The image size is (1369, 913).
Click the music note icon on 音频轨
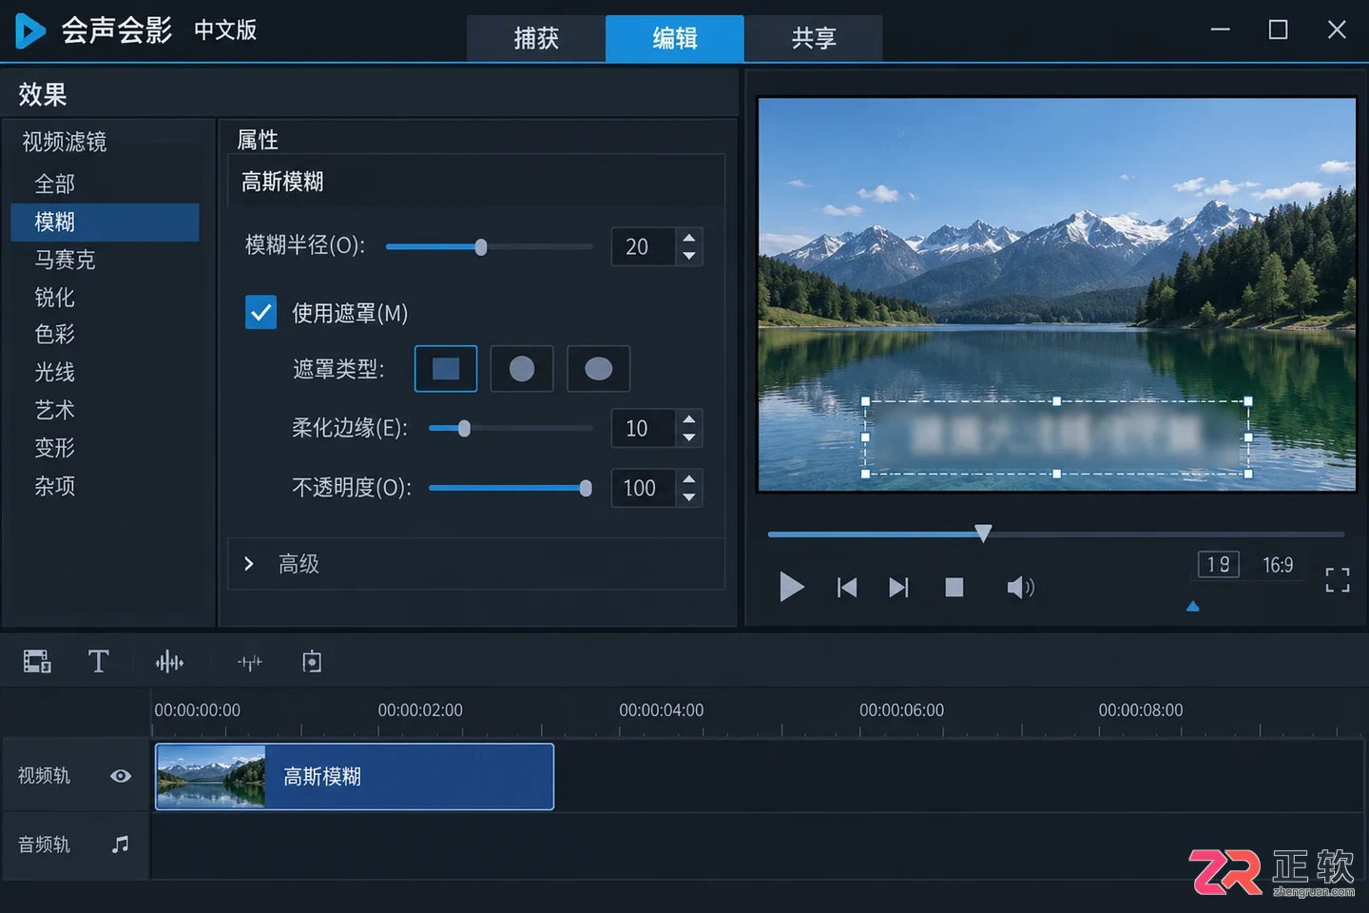(x=120, y=844)
